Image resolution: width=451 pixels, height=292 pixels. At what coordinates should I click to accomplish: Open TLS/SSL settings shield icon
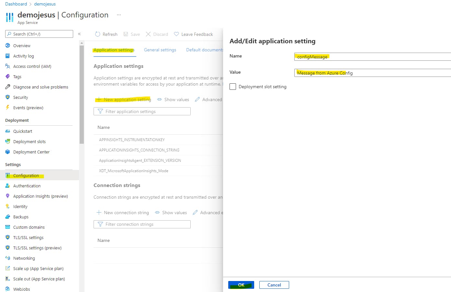[x=8, y=237]
